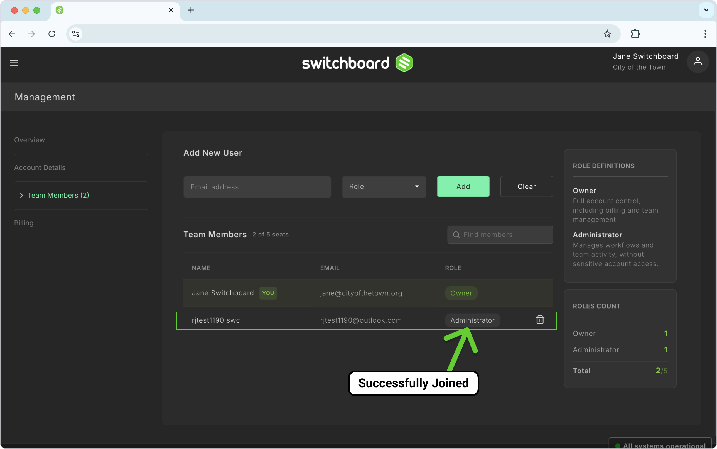Image resolution: width=717 pixels, height=449 pixels.
Task: Click the Switchboard logo in header
Action: coord(357,63)
